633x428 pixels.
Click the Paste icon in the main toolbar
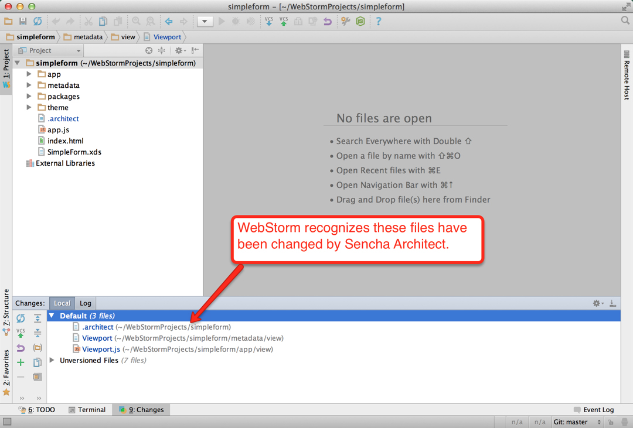point(118,22)
